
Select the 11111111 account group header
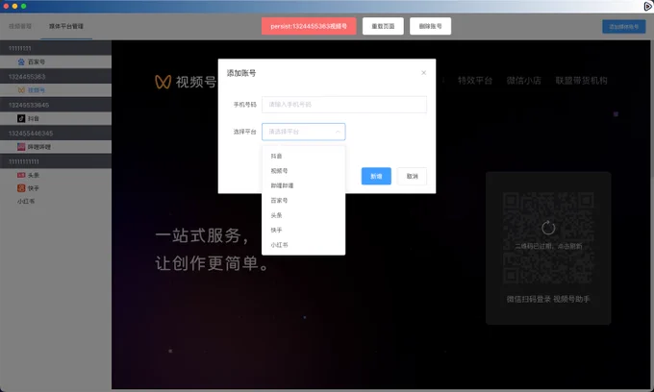pos(56,48)
